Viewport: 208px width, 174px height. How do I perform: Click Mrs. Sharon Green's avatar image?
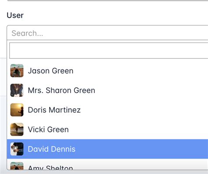tap(17, 90)
